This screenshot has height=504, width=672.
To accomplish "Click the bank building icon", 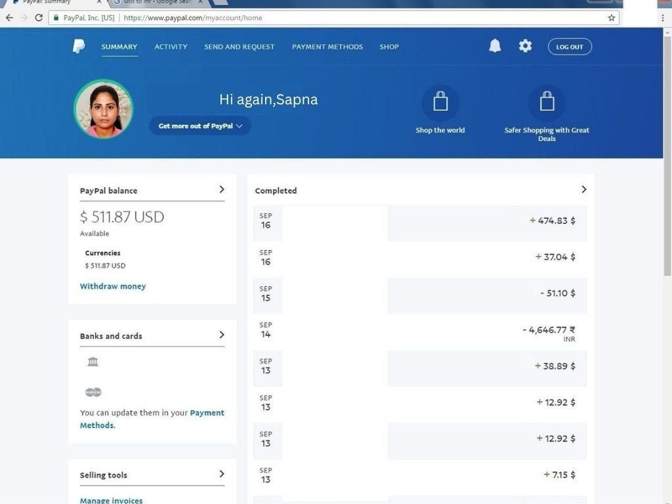I will (x=93, y=362).
